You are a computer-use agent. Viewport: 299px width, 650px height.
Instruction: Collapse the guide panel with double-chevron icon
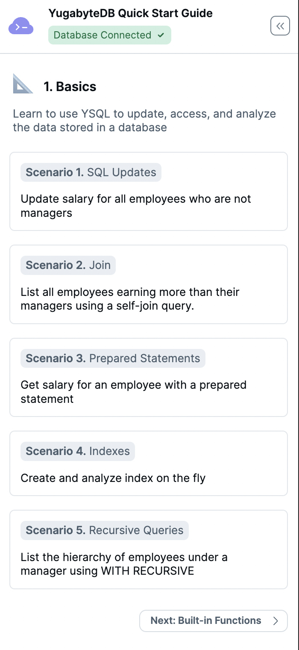[280, 26]
